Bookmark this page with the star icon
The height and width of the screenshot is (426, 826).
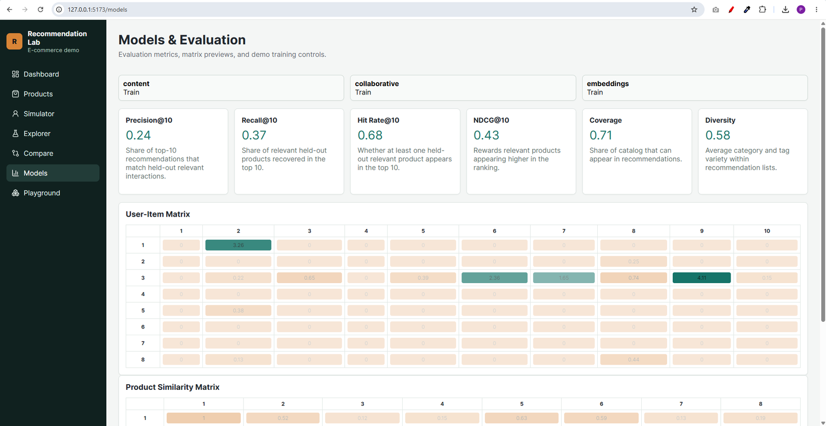point(694,9)
